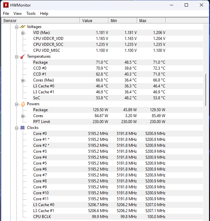Click the Clocks waveform icon

click(x=22, y=128)
